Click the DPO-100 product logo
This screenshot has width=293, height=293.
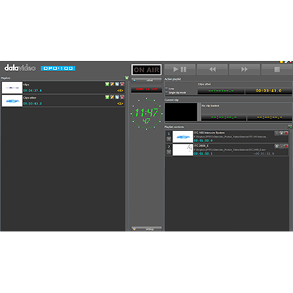58,68
